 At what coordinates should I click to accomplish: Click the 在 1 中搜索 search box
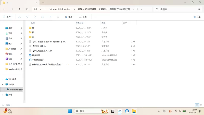[x=176, y=9]
